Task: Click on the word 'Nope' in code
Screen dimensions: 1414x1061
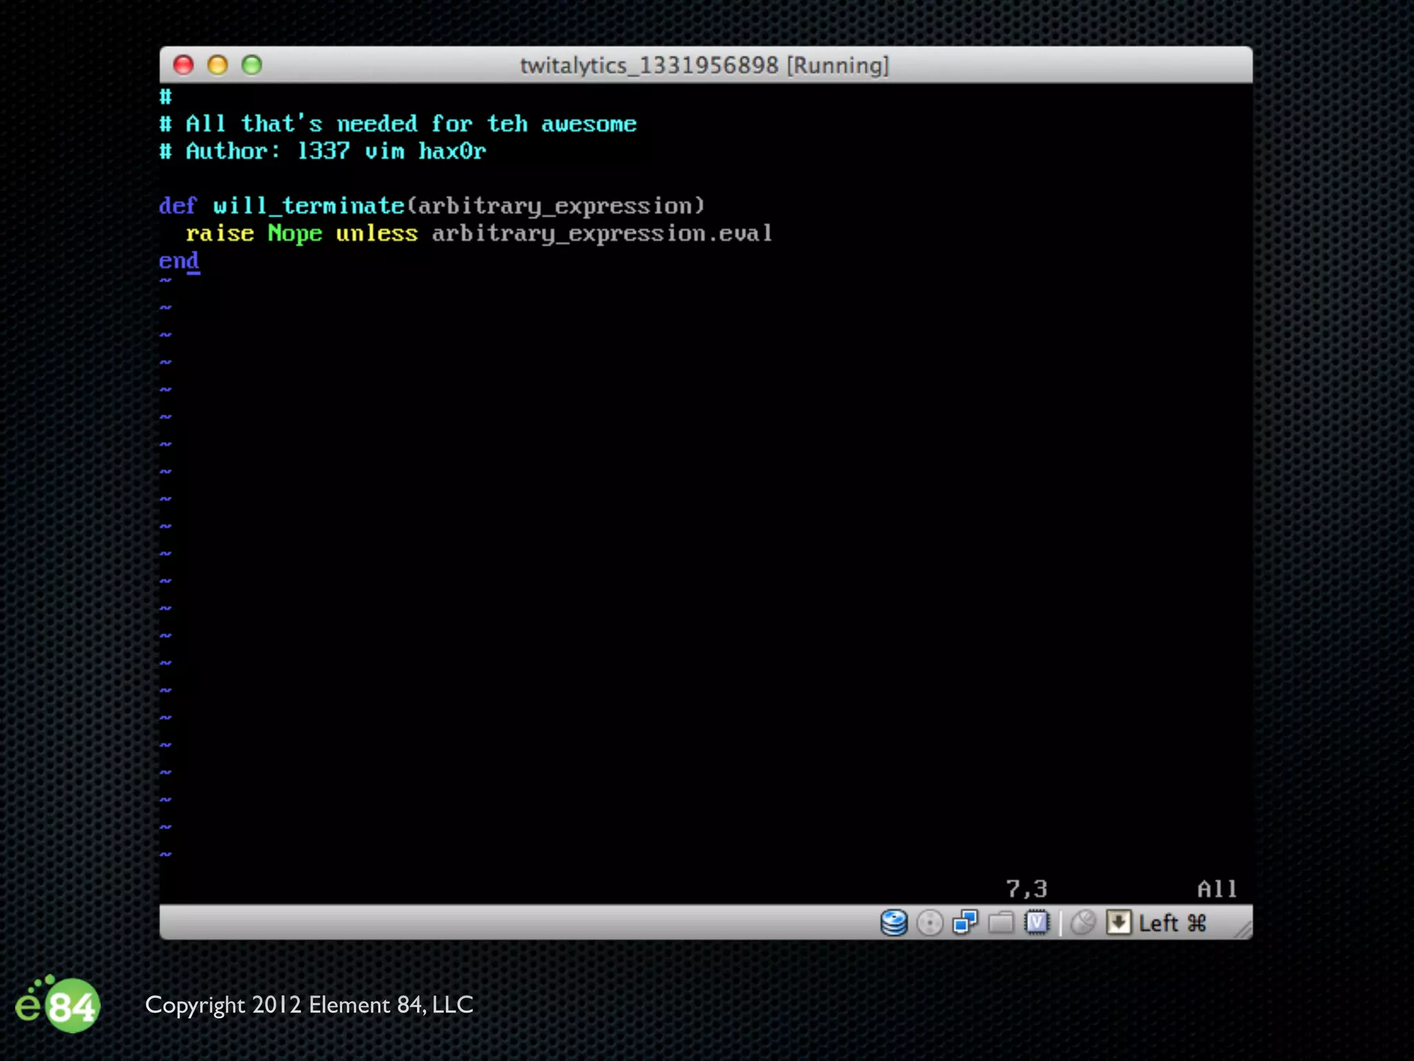Action: pyautogui.click(x=295, y=233)
